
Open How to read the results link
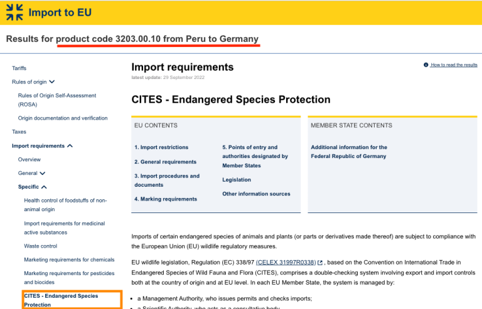click(454, 65)
